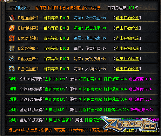Start training 灵动精神 via 点击开始修炼
This screenshot has width=161, height=136.
click(127, 38)
